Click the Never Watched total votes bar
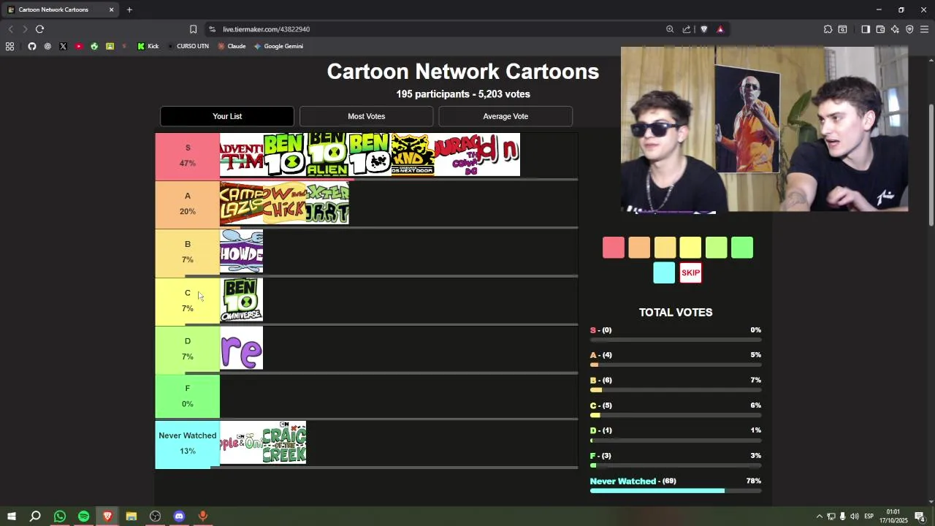 tap(676, 491)
